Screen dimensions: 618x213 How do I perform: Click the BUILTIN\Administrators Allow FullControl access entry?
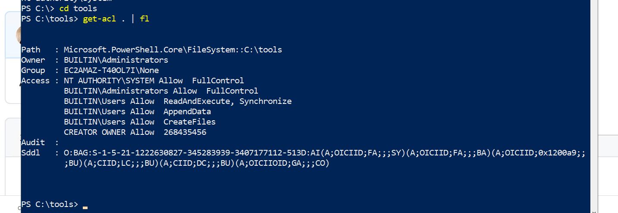161,91
